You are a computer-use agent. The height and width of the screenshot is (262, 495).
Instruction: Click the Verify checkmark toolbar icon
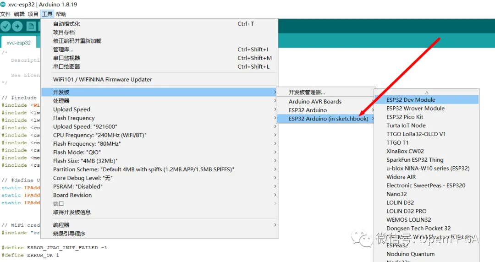(5, 26)
